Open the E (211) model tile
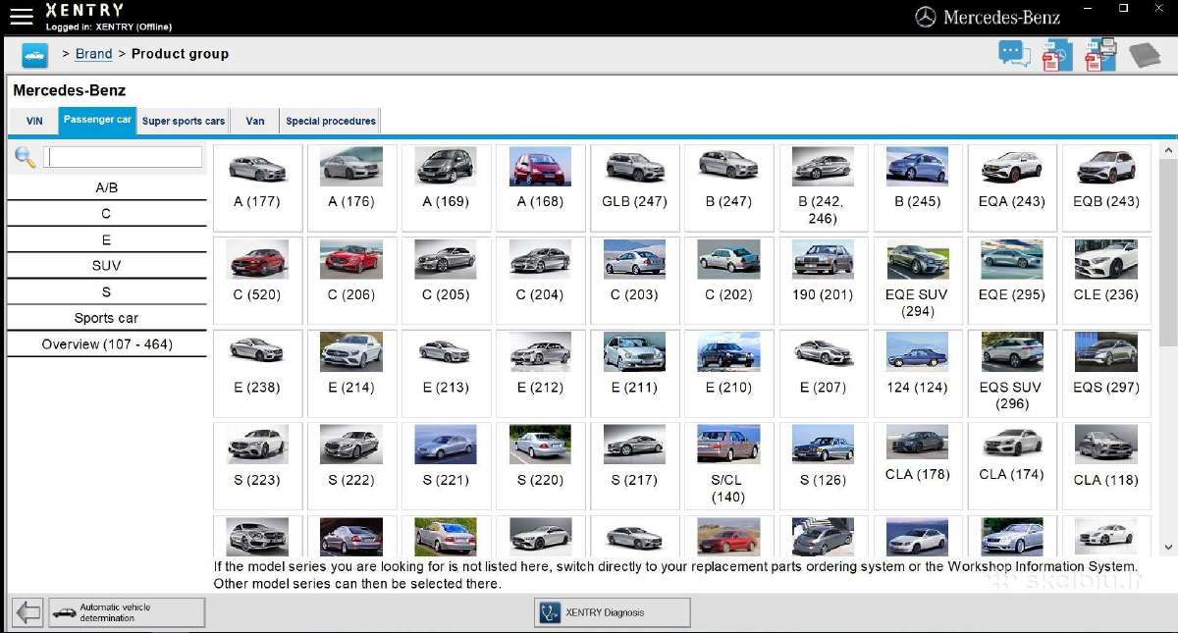The image size is (1178, 633). click(x=634, y=373)
